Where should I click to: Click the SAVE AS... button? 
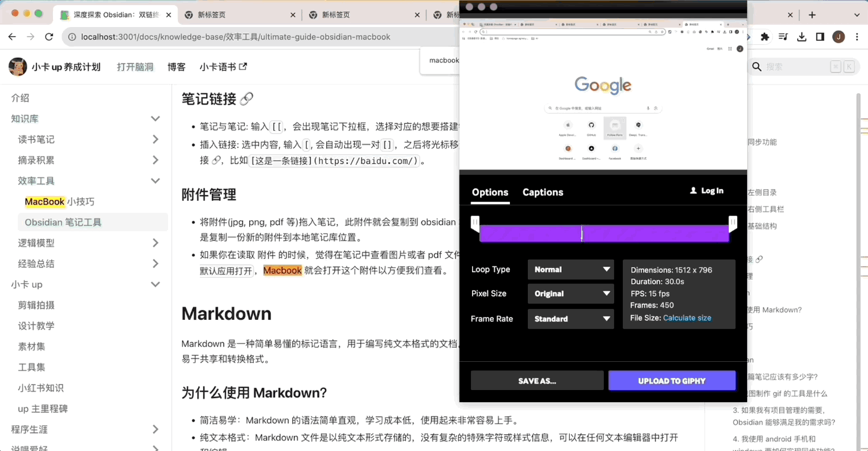[x=537, y=380]
